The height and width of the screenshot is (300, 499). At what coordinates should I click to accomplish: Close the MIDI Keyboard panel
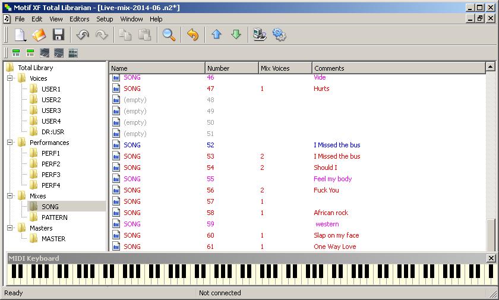click(491, 258)
